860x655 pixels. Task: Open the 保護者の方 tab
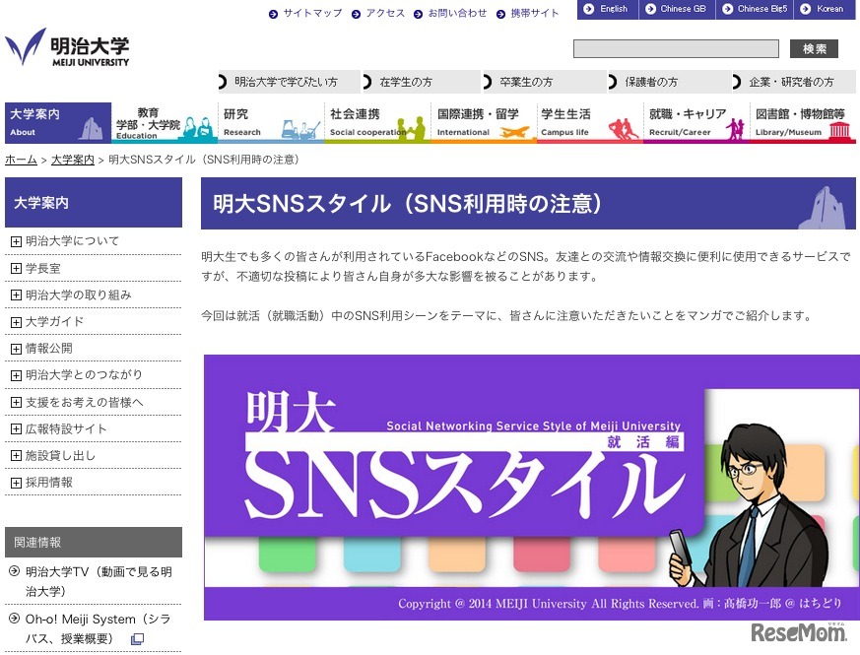[x=653, y=82]
